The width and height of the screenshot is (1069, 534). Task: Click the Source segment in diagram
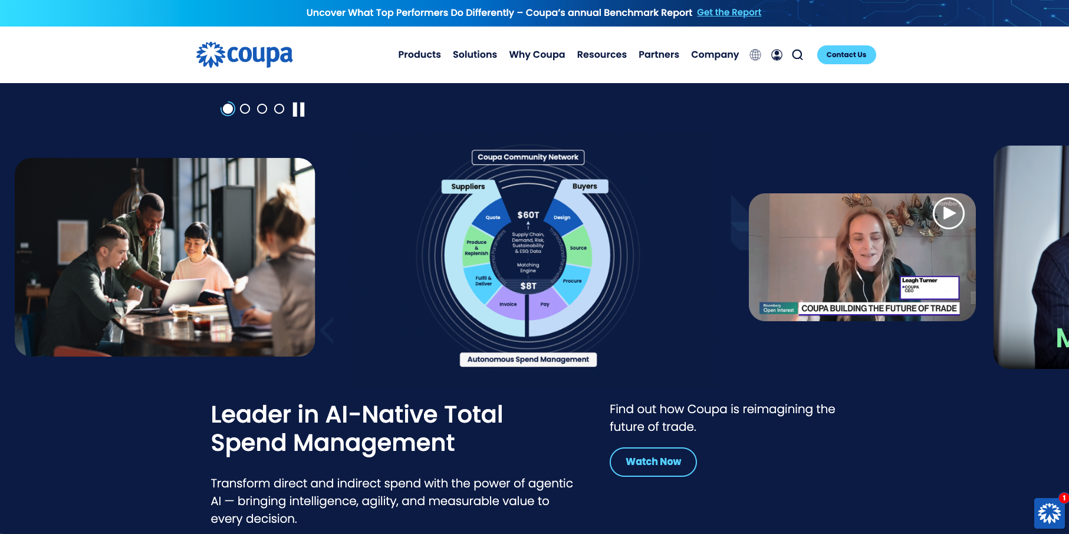point(578,248)
